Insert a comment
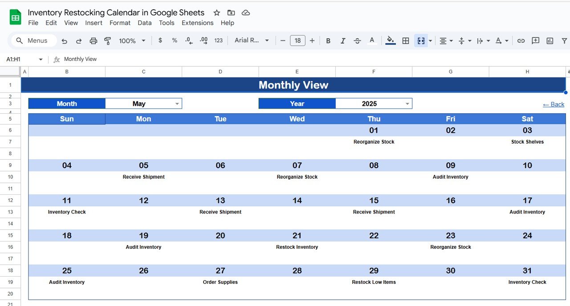 (x=536, y=40)
